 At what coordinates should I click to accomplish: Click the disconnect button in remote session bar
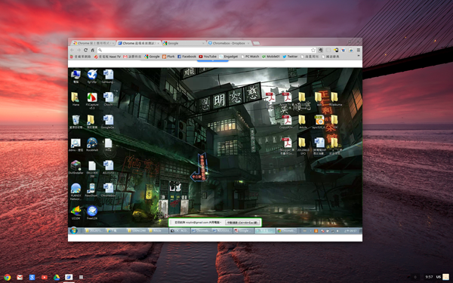click(242, 223)
